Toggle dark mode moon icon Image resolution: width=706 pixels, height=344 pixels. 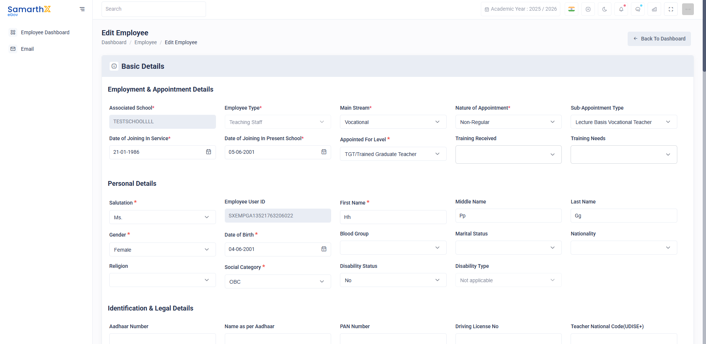pyautogui.click(x=604, y=9)
